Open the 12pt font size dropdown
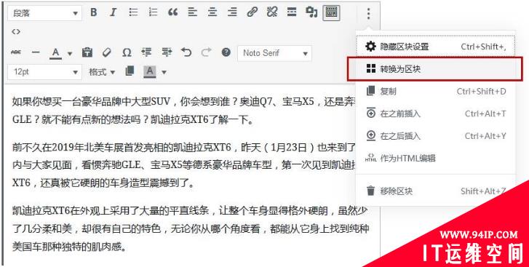The image size is (529, 267). click(x=44, y=72)
